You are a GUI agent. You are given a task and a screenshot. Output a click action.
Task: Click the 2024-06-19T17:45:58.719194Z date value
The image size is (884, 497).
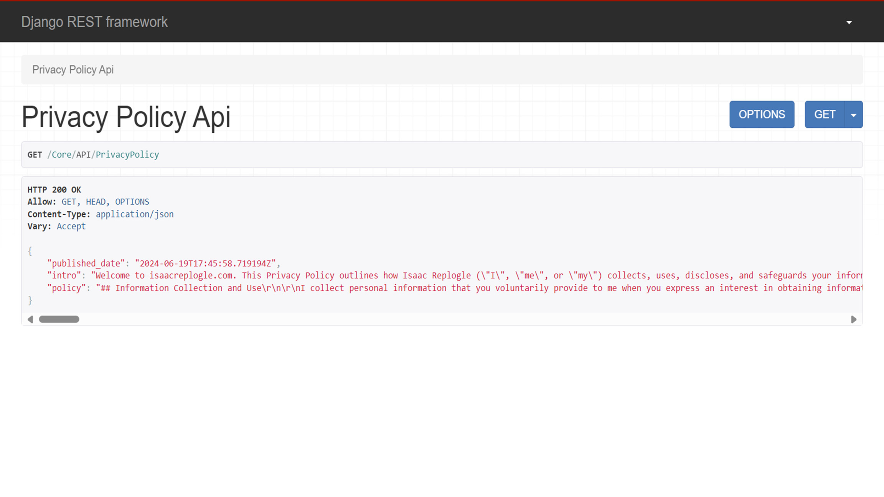click(205, 263)
